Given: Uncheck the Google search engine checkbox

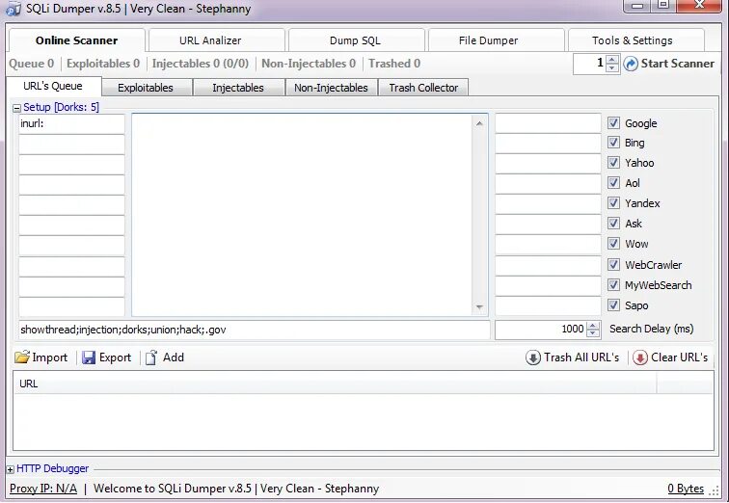Looking at the screenshot, I should [613, 122].
